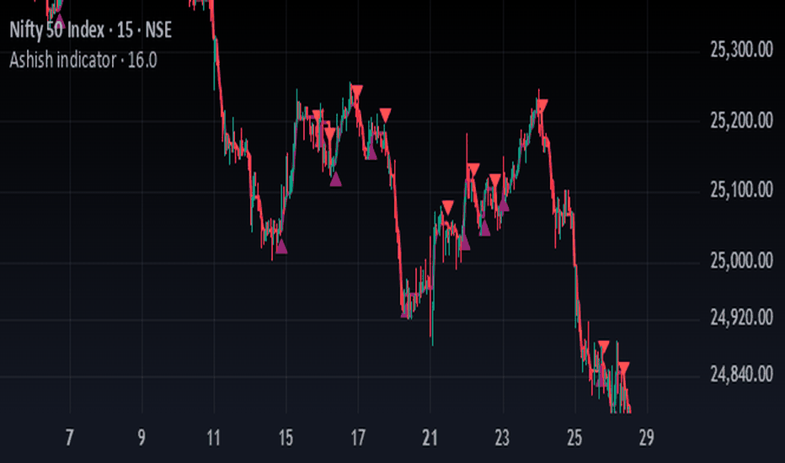
Task: Click the 25,100.00 price axis label
Action: 741,189
